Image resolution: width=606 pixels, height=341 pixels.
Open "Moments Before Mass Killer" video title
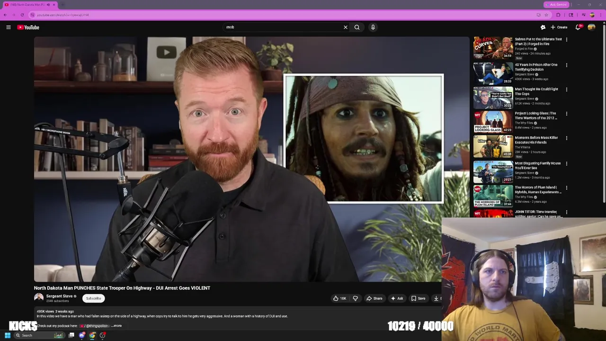tap(536, 140)
